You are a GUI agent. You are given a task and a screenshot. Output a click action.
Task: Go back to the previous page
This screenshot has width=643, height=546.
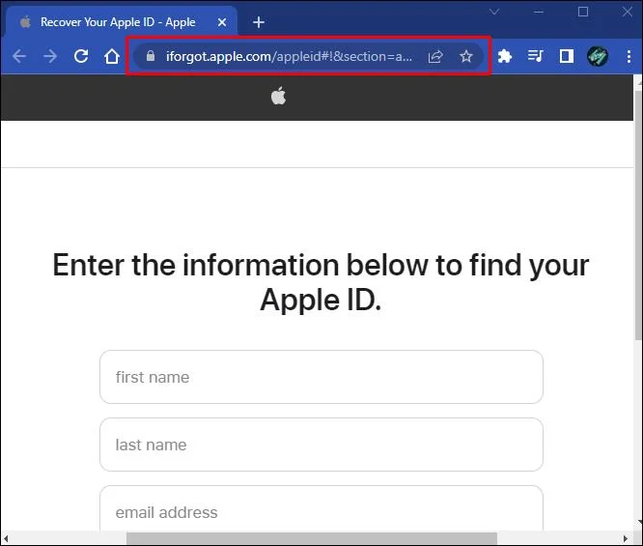coord(19,56)
